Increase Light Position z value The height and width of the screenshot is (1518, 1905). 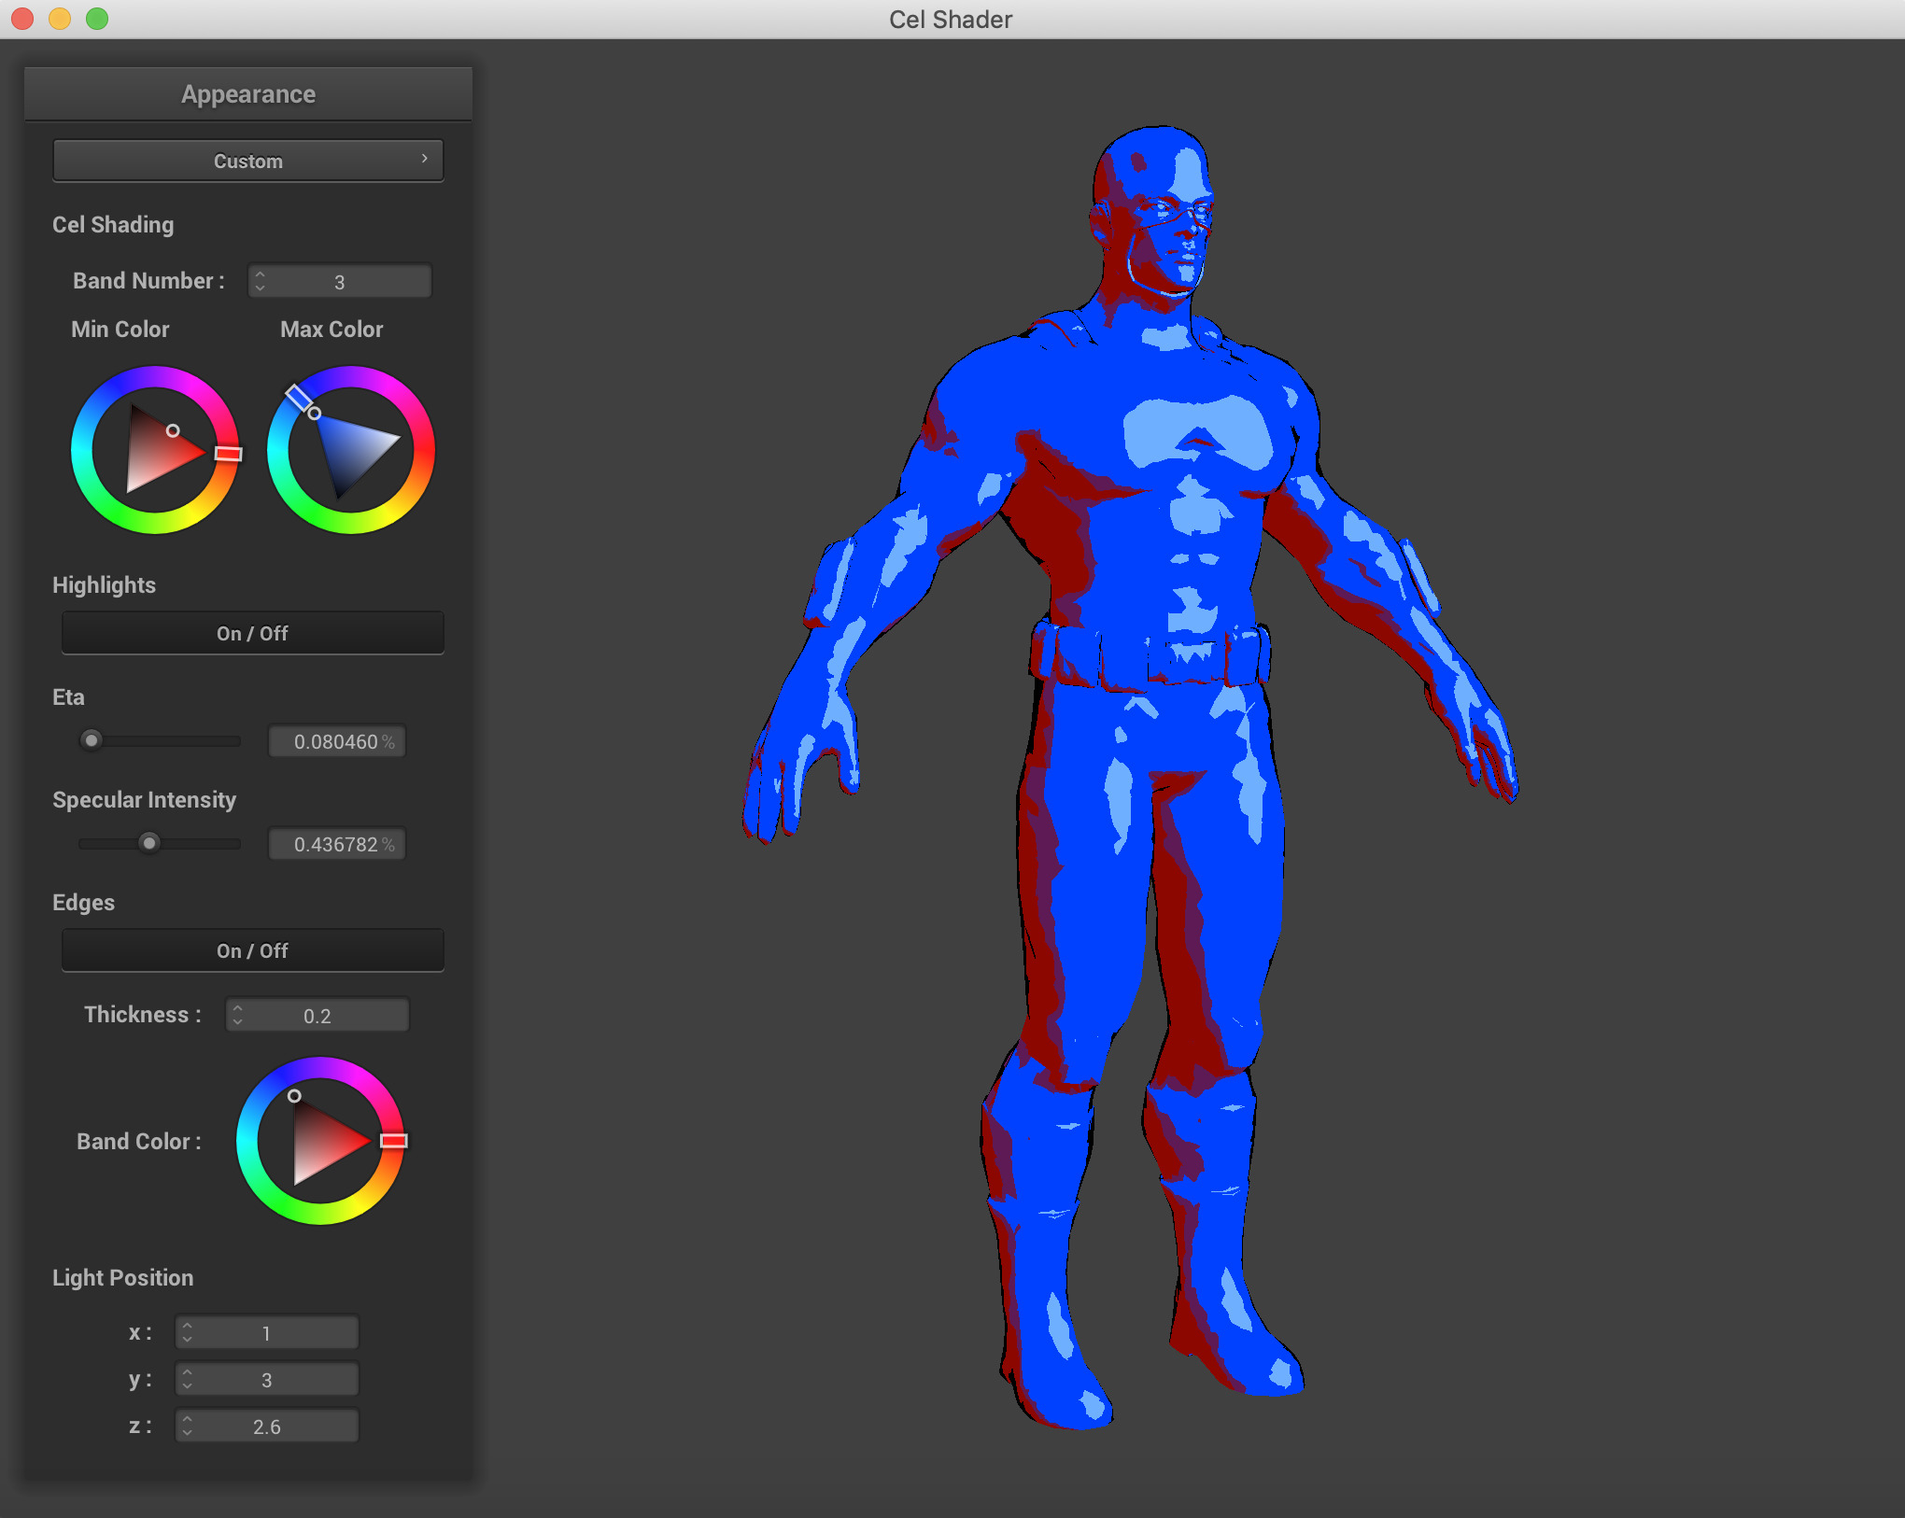188,1419
